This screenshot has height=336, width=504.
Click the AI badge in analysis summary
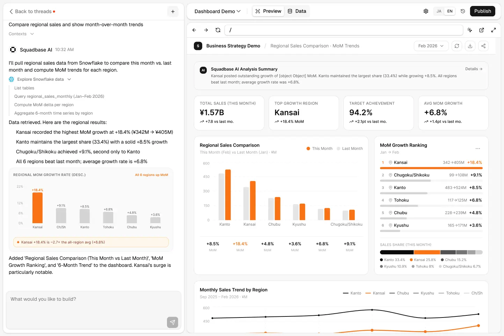coord(203,70)
